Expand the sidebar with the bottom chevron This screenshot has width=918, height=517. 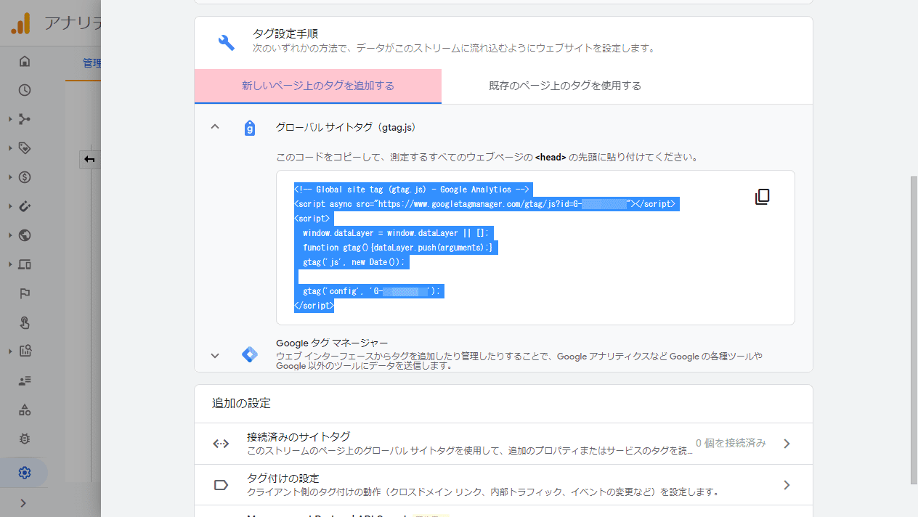24,502
